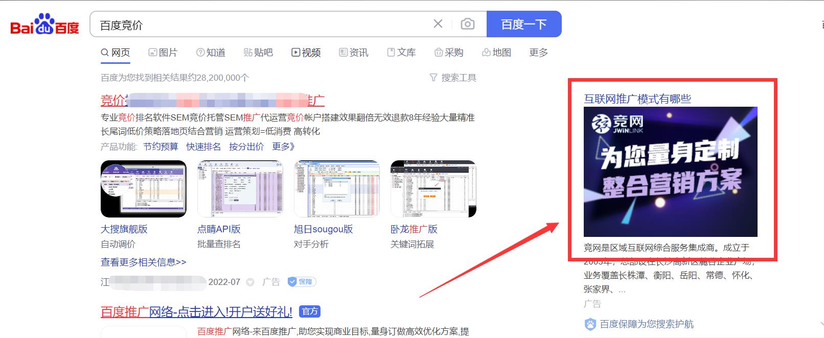Click the 关键词拓展 caption

coord(412,244)
